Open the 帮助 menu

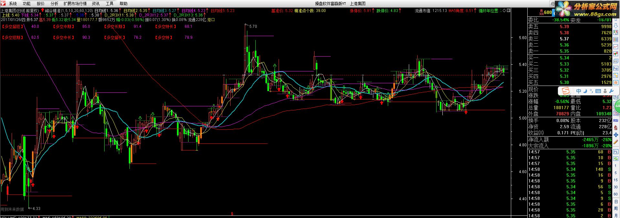(x=123, y=4)
